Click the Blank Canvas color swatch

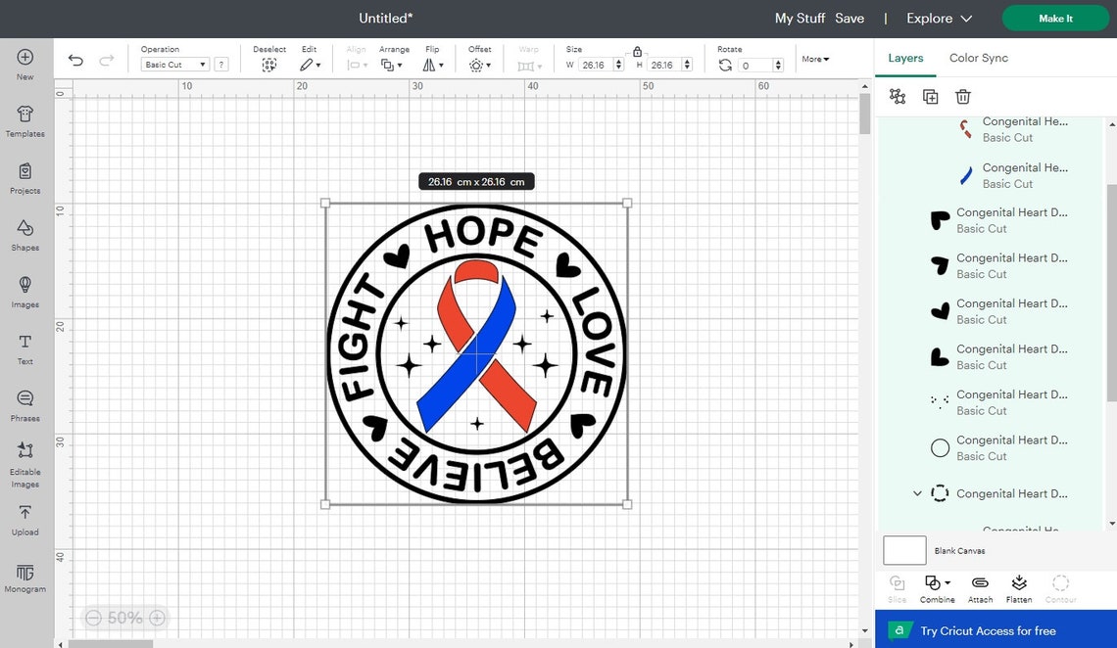pos(903,550)
